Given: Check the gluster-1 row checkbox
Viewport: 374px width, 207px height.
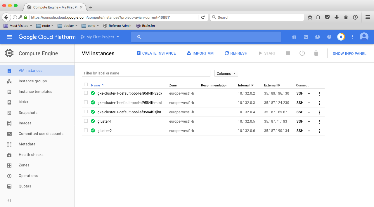Looking at the screenshot, I should [86, 121].
